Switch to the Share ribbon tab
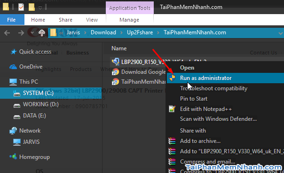Image resolution: width=284 pixels, height=173 pixels. [x=65, y=20]
